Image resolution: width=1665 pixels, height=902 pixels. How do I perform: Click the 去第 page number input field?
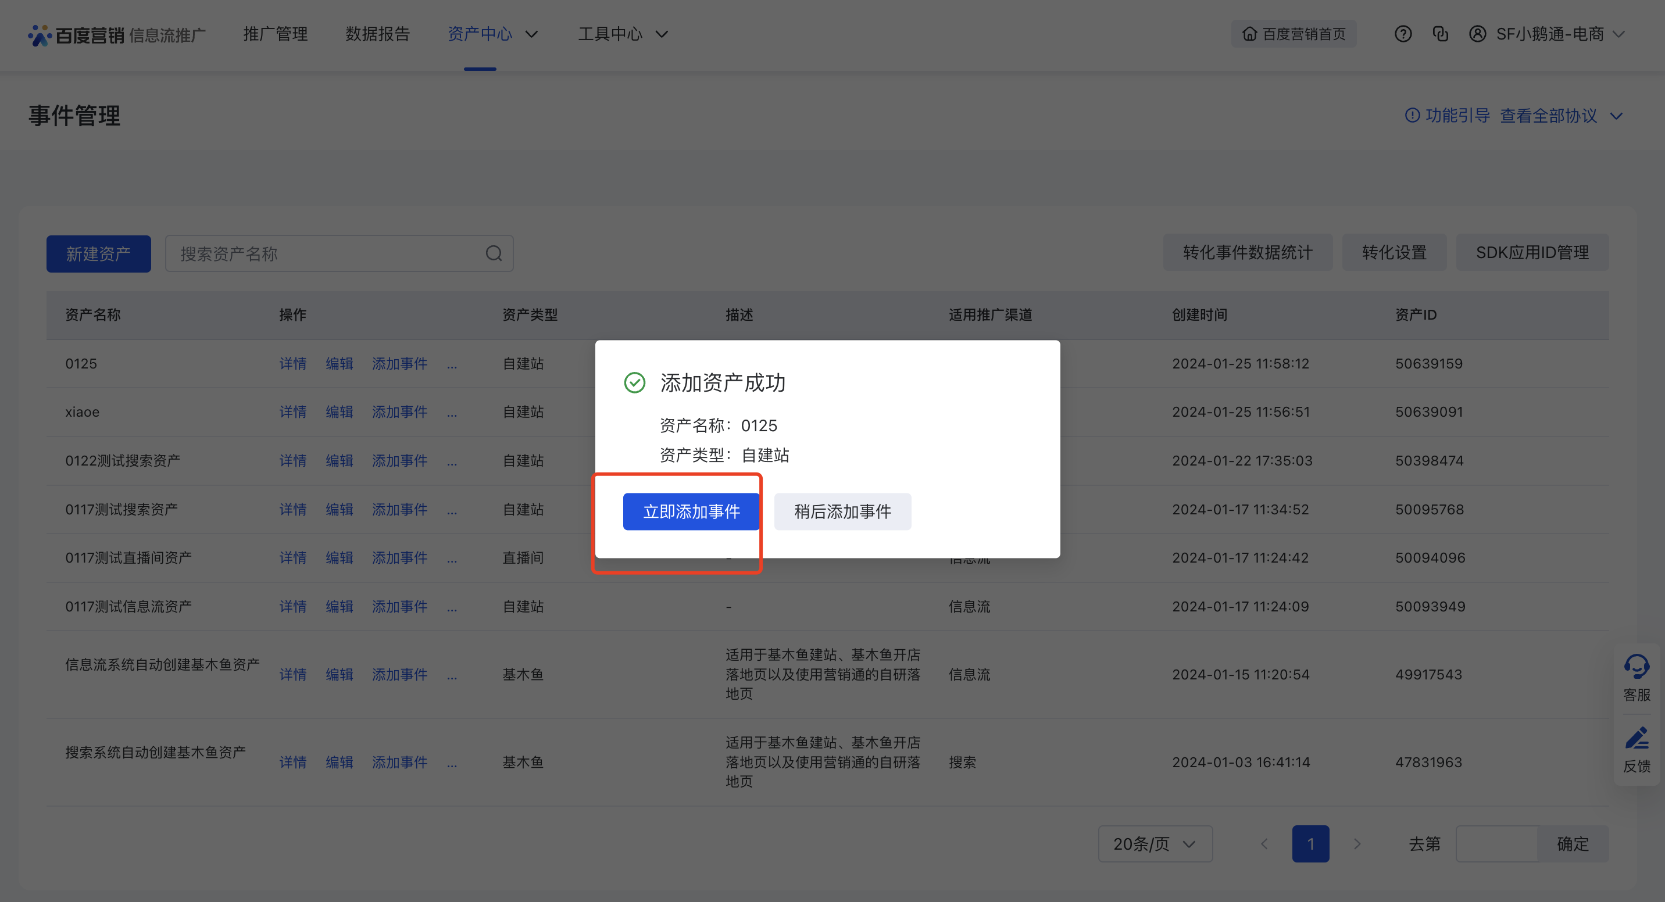click(1497, 844)
